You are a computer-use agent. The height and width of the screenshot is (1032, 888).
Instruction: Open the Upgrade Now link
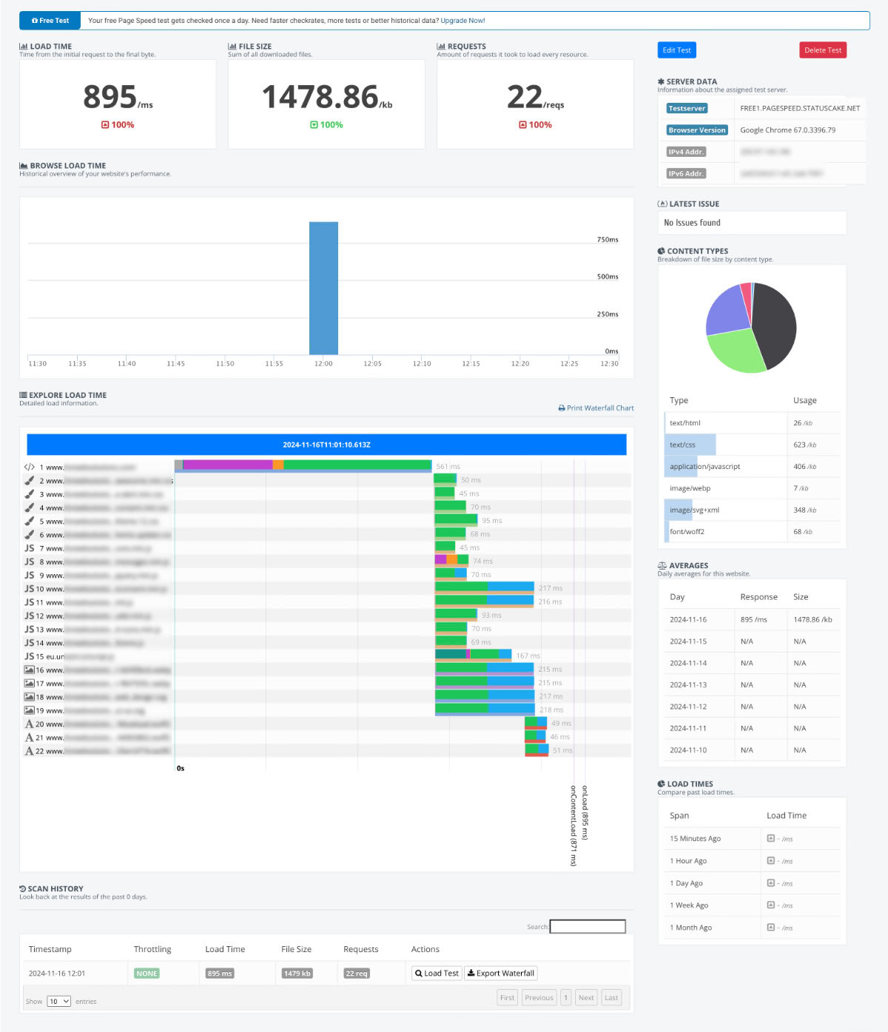(463, 21)
